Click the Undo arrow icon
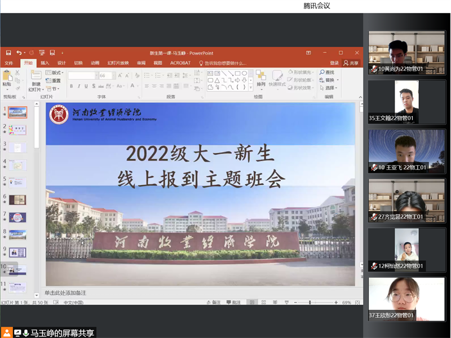Image resolution: width=451 pixels, height=338 pixels. pyautogui.click(x=19, y=53)
